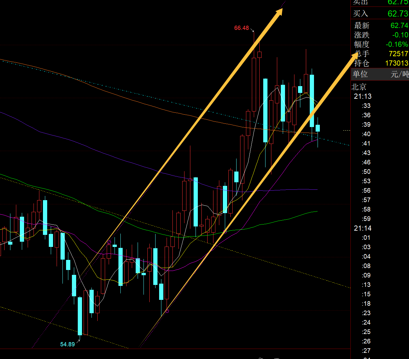The height and width of the screenshot is (359, 409).
Task: Click the 54.89 low price label
Action: point(67,344)
